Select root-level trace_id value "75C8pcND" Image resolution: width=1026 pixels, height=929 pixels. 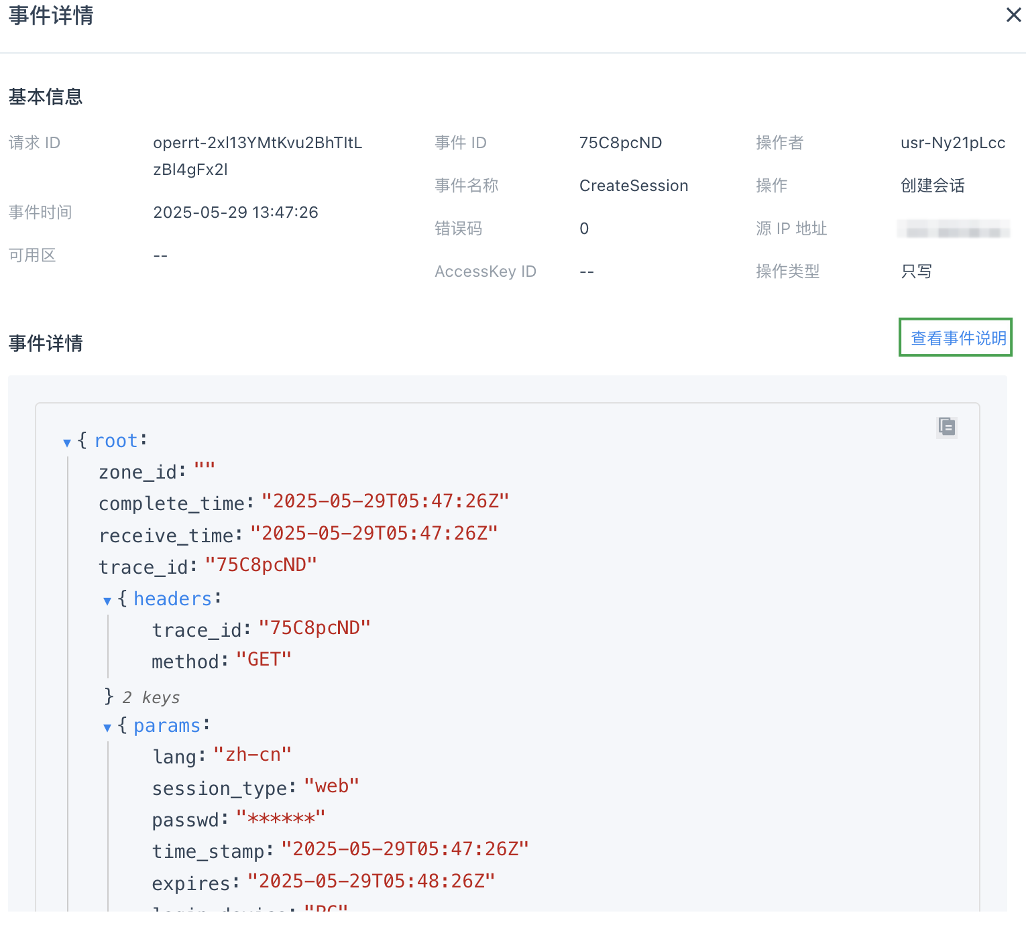pyautogui.click(x=261, y=564)
